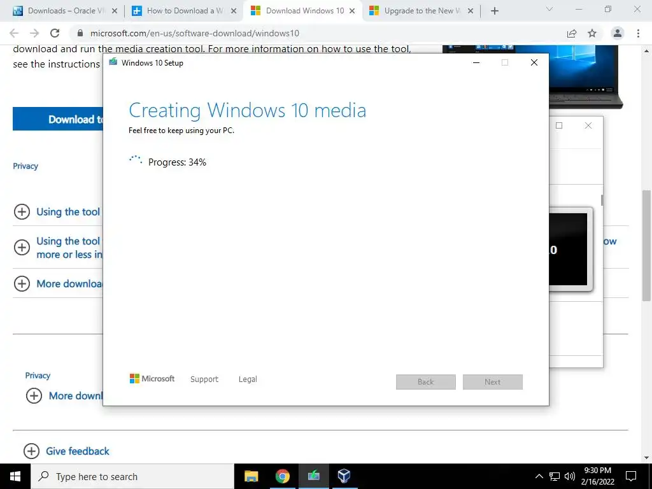The height and width of the screenshot is (489, 652).
Task: Go back in Chrome browser
Action: coord(14,33)
